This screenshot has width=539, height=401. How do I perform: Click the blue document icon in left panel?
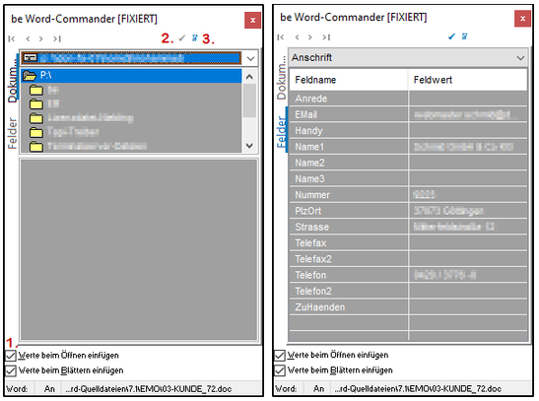[x=194, y=37]
